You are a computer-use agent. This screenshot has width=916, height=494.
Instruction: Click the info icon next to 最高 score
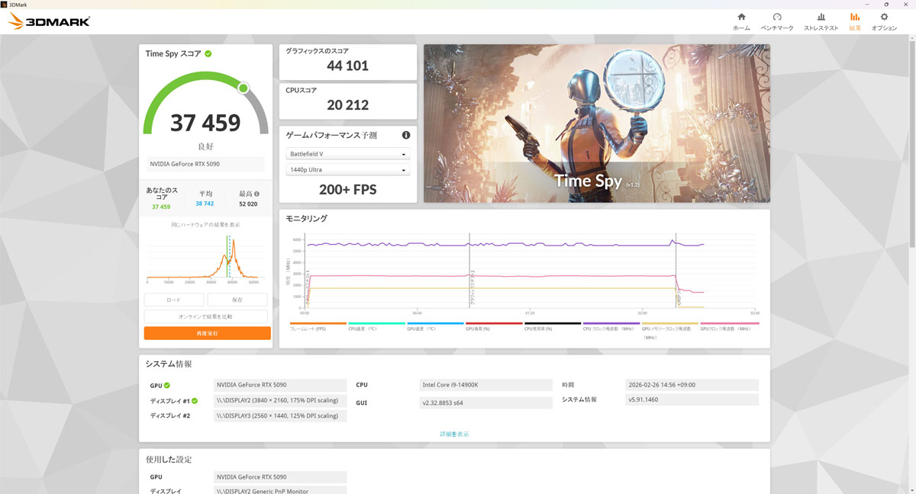(256, 194)
